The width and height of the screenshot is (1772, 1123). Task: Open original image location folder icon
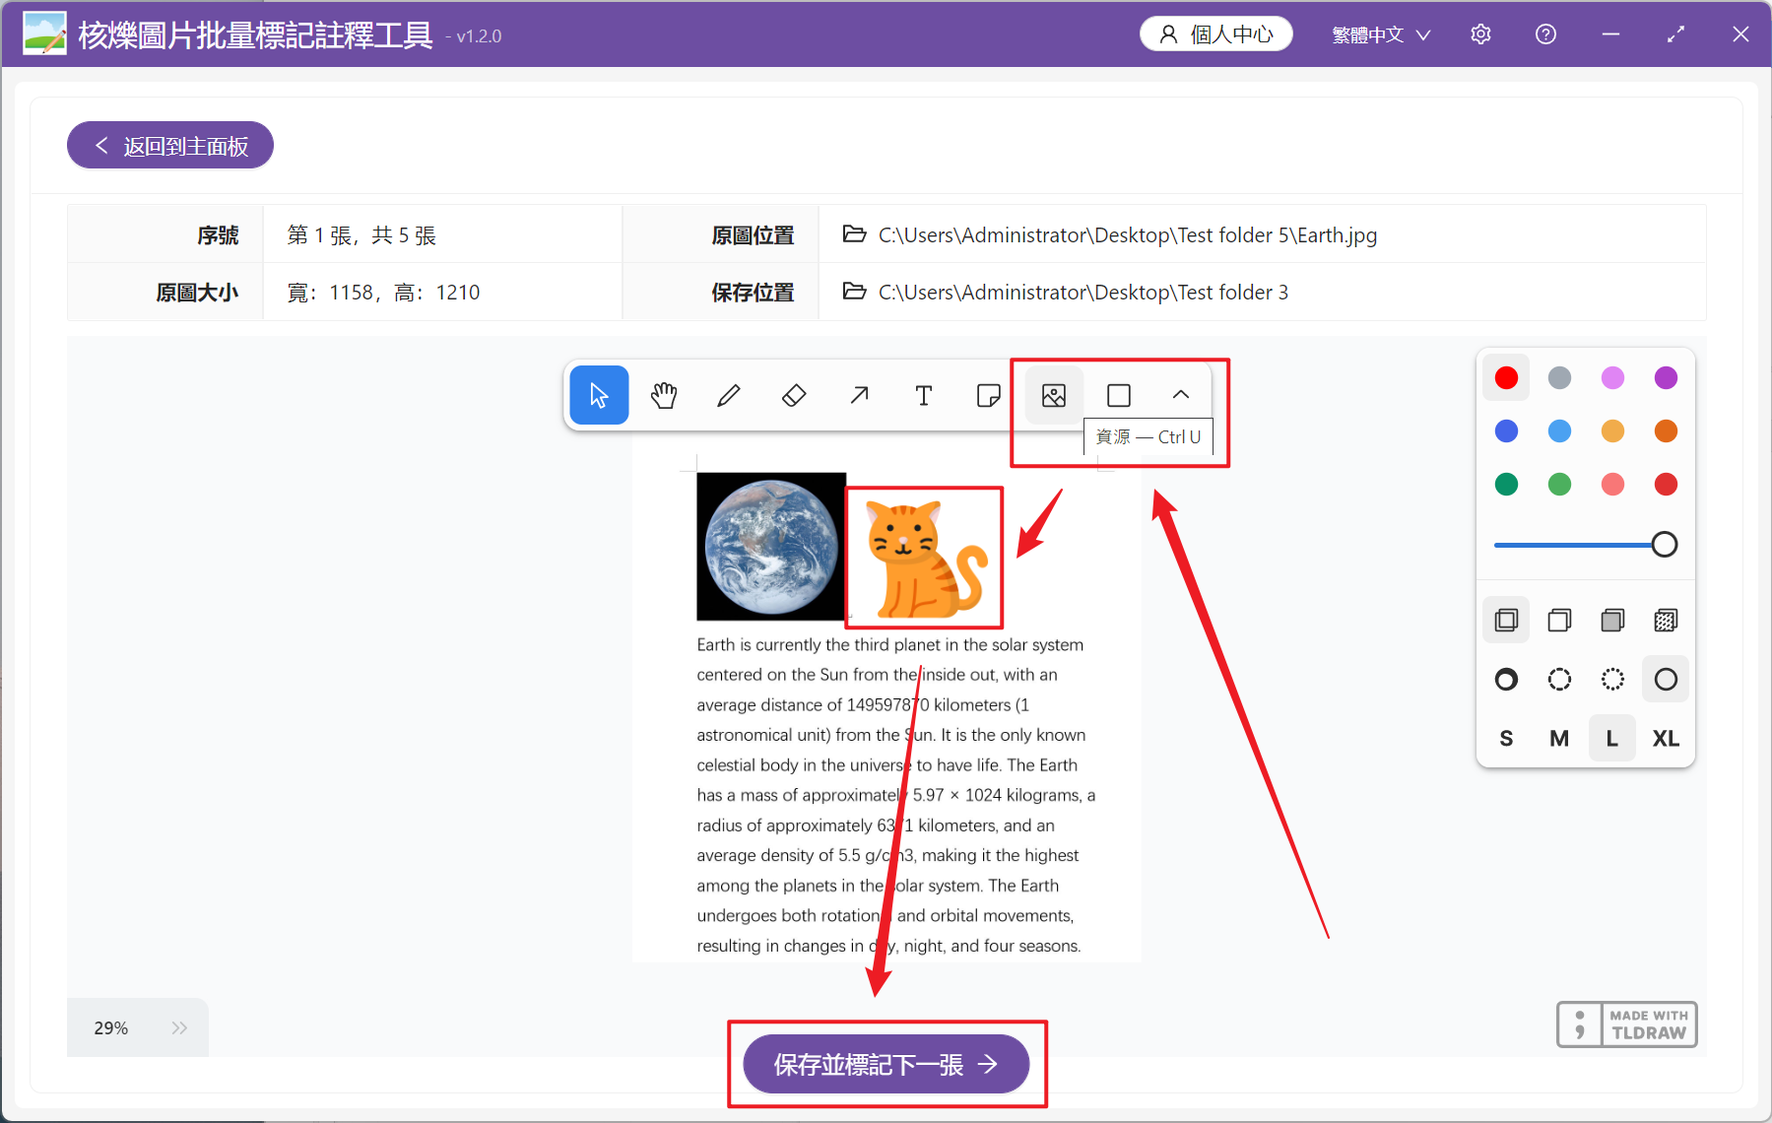854,234
